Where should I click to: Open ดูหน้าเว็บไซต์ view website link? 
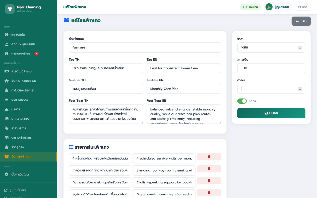coord(18,190)
